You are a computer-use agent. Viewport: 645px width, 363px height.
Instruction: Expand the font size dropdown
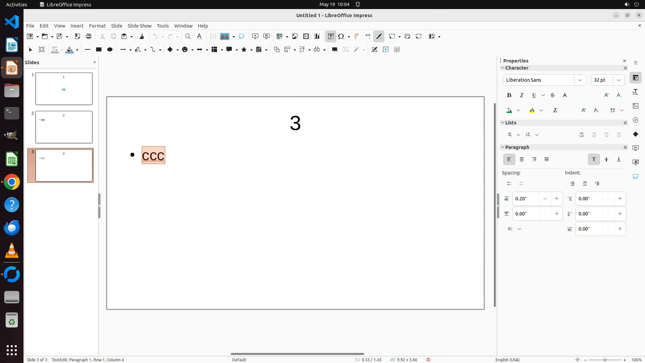pyautogui.click(x=618, y=80)
